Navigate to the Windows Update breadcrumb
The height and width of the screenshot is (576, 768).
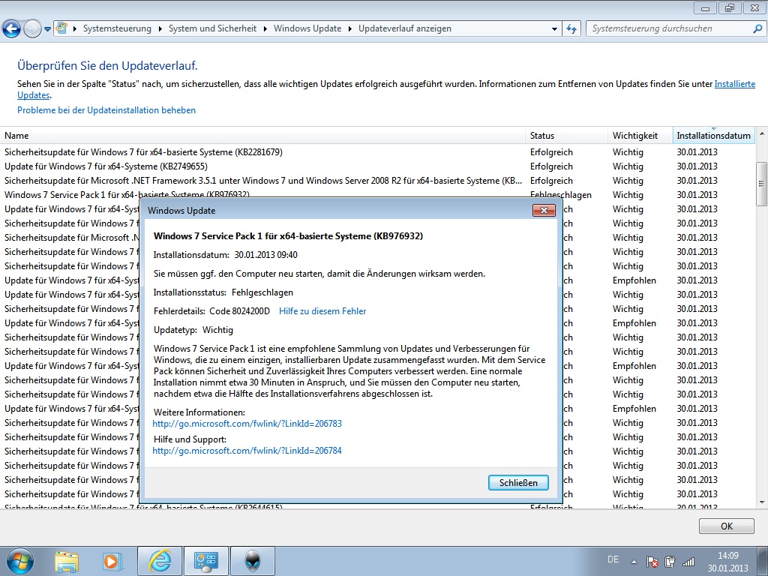[x=307, y=28]
